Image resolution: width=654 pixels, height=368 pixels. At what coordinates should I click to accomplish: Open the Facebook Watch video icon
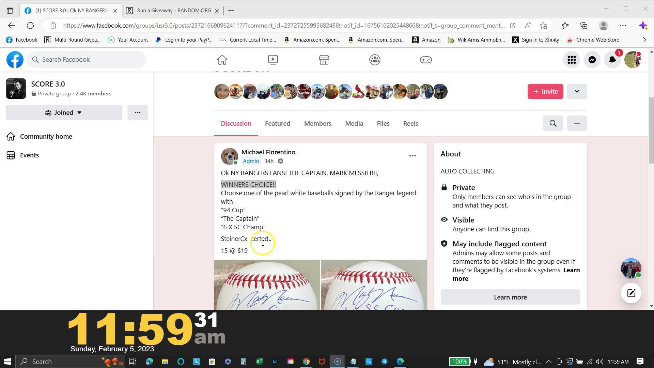pos(273,60)
